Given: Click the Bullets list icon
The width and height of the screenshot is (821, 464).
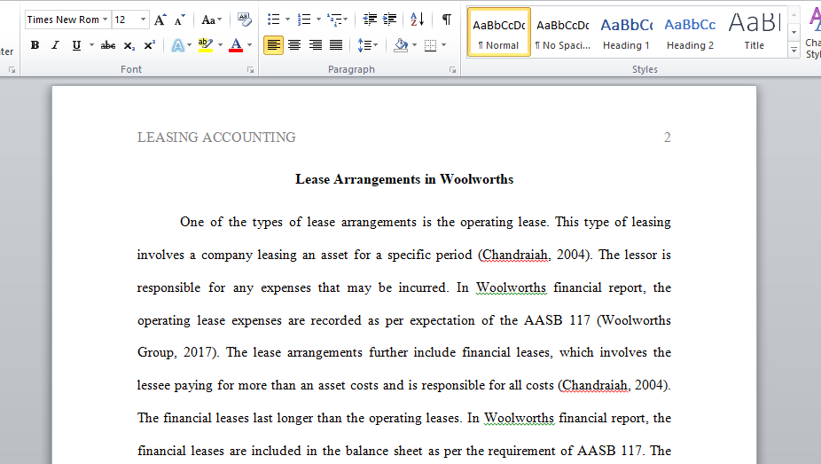Looking at the screenshot, I should (273, 20).
